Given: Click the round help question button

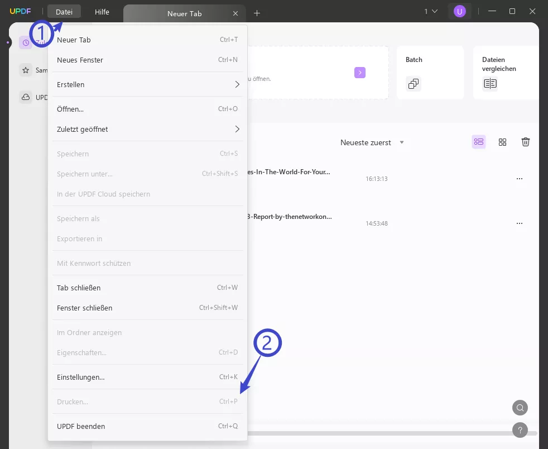Looking at the screenshot, I should click(x=520, y=430).
